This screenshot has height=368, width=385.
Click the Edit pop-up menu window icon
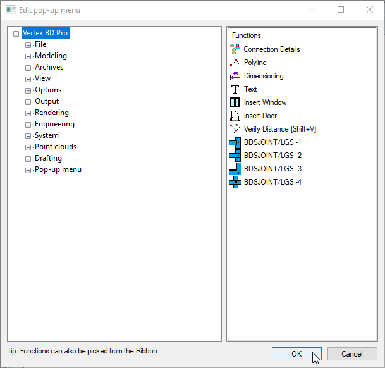point(11,10)
